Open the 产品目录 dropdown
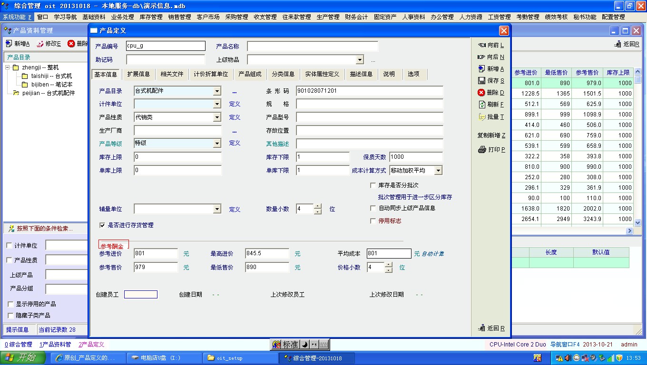The width and height of the screenshot is (647, 365). [217, 91]
